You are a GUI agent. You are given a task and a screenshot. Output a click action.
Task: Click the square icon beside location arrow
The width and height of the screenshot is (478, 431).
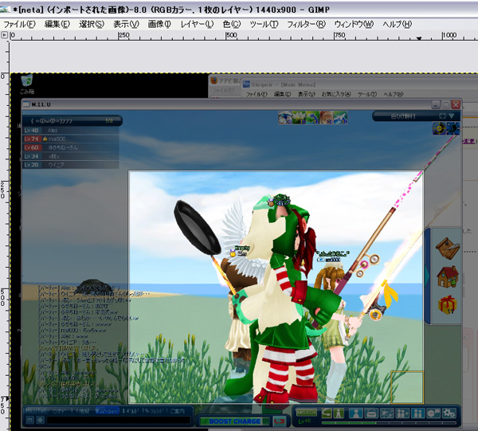tap(442, 116)
